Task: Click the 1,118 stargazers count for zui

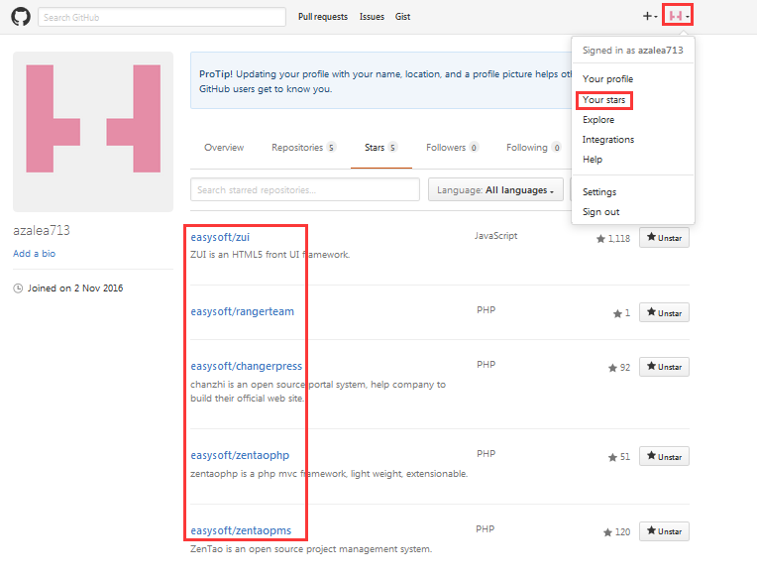Action: point(613,238)
